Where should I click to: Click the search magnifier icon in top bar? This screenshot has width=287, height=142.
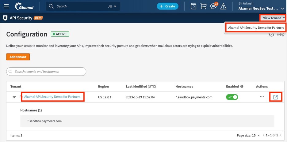51,6
